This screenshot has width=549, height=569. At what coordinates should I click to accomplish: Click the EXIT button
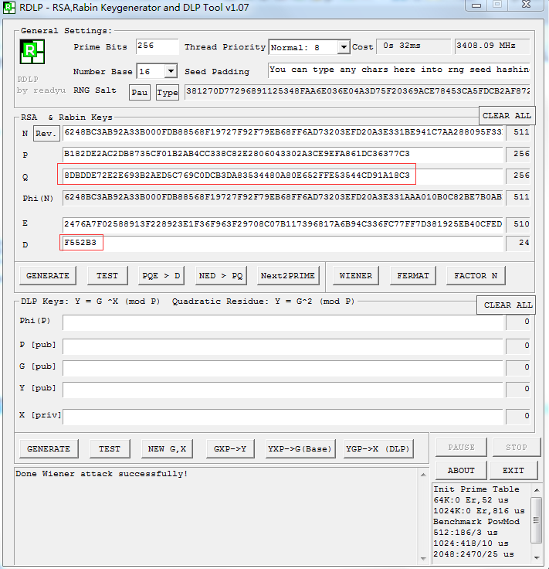[x=513, y=471]
